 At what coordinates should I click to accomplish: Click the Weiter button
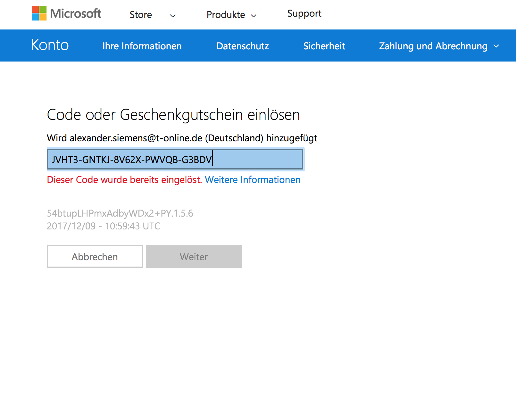(194, 256)
